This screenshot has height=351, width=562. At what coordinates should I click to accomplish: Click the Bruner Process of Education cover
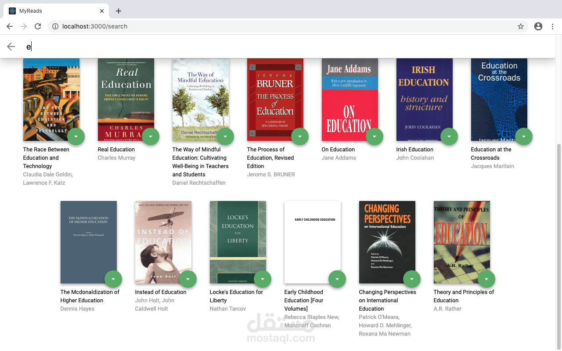[x=275, y=99]
